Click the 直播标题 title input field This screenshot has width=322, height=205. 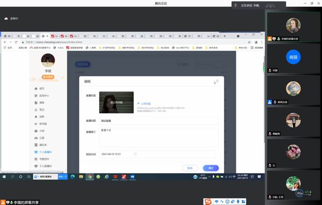click(x=158, y=121)
